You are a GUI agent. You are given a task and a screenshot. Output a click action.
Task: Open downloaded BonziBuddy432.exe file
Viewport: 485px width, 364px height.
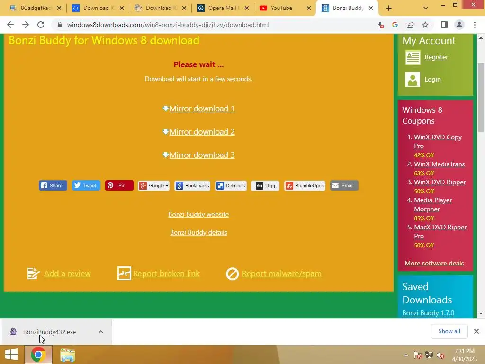[x=49, y=332]
